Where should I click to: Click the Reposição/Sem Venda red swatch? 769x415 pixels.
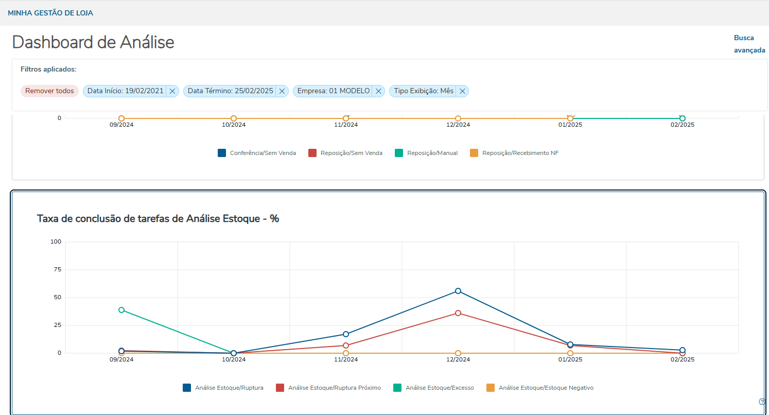(312, 153)
